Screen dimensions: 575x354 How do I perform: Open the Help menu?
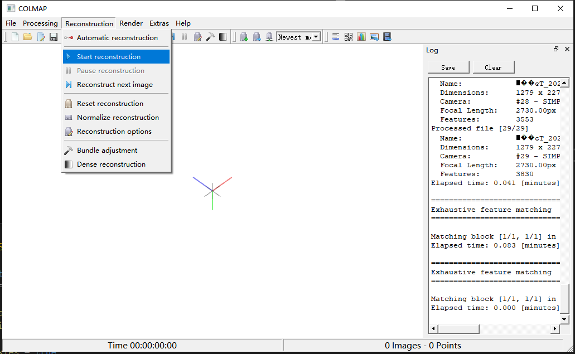[x=183, y=23]
